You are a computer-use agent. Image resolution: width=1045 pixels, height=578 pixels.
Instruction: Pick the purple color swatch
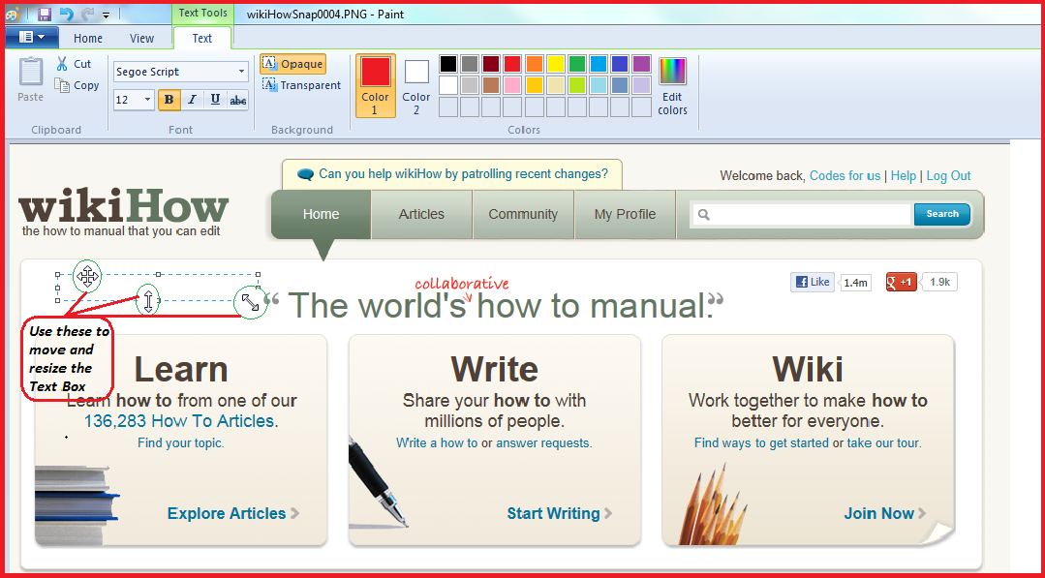tap(641, 64)
